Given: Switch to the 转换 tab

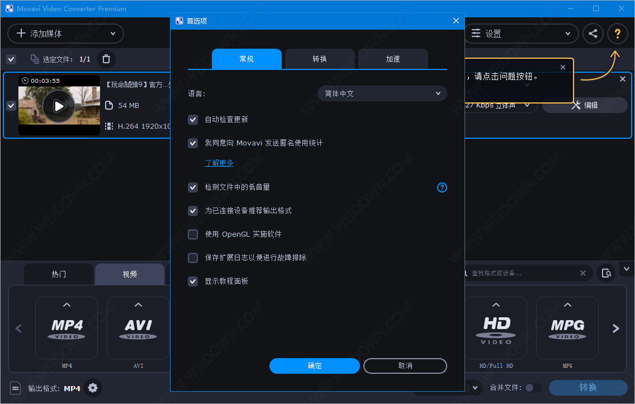Looking at the screenshot, I should click(x=320, y=59).
